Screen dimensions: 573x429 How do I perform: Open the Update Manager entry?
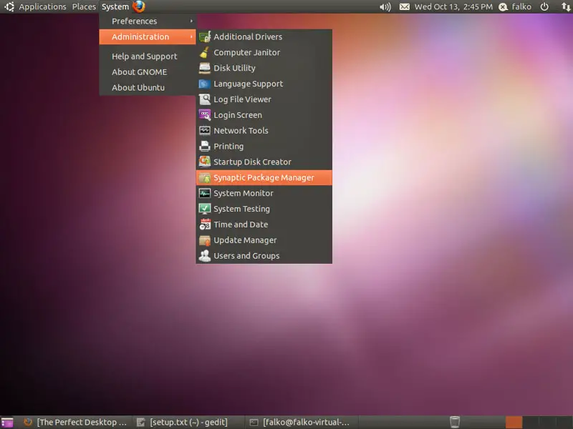click(264, 240)
